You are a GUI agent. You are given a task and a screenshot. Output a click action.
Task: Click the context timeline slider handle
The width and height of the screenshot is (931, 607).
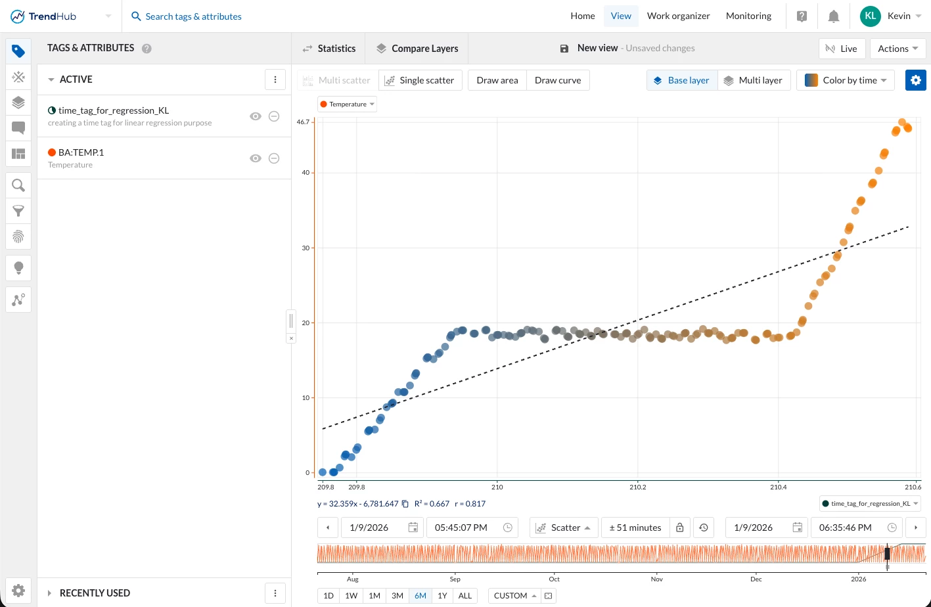pyautogui.click(x=887, y=554)
